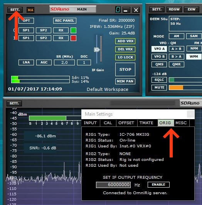Select VFO B
The image size is (202, 205).
(x=159, y=56)
